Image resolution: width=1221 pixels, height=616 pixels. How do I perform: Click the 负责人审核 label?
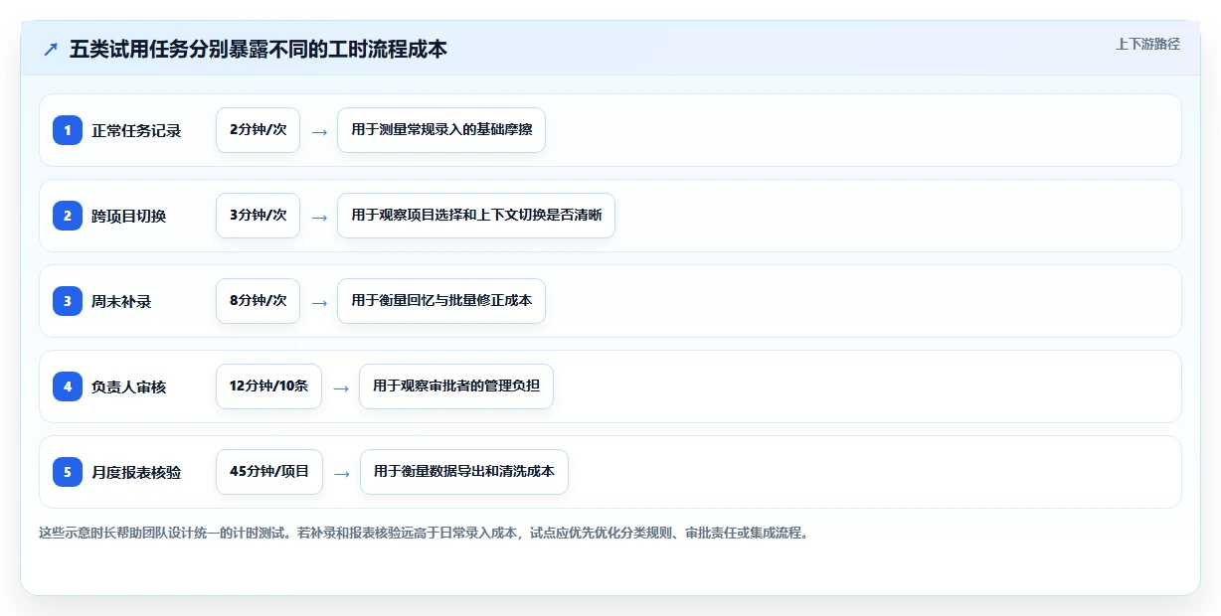click(129, 386)
